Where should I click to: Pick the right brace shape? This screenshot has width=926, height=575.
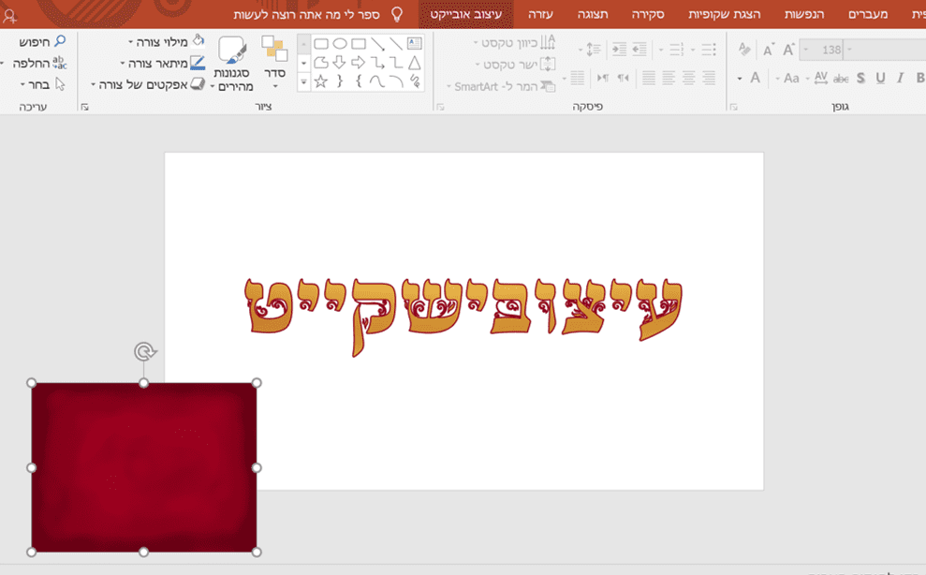(x=340, y=81)
